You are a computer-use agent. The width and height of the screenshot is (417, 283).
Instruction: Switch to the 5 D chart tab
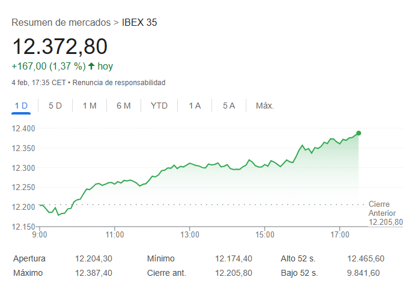(55, 106)
